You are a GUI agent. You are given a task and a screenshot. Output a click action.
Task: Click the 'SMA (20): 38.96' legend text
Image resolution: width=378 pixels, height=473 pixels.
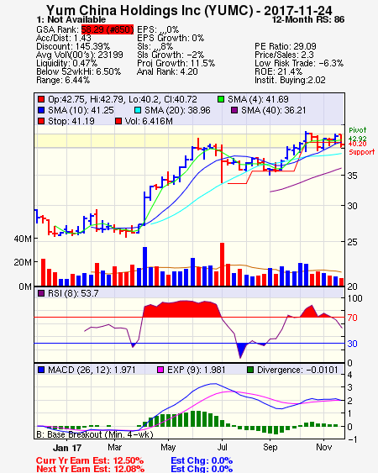click(177, 110)
